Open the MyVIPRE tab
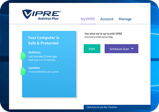159x112 pixels. (88, 19)
